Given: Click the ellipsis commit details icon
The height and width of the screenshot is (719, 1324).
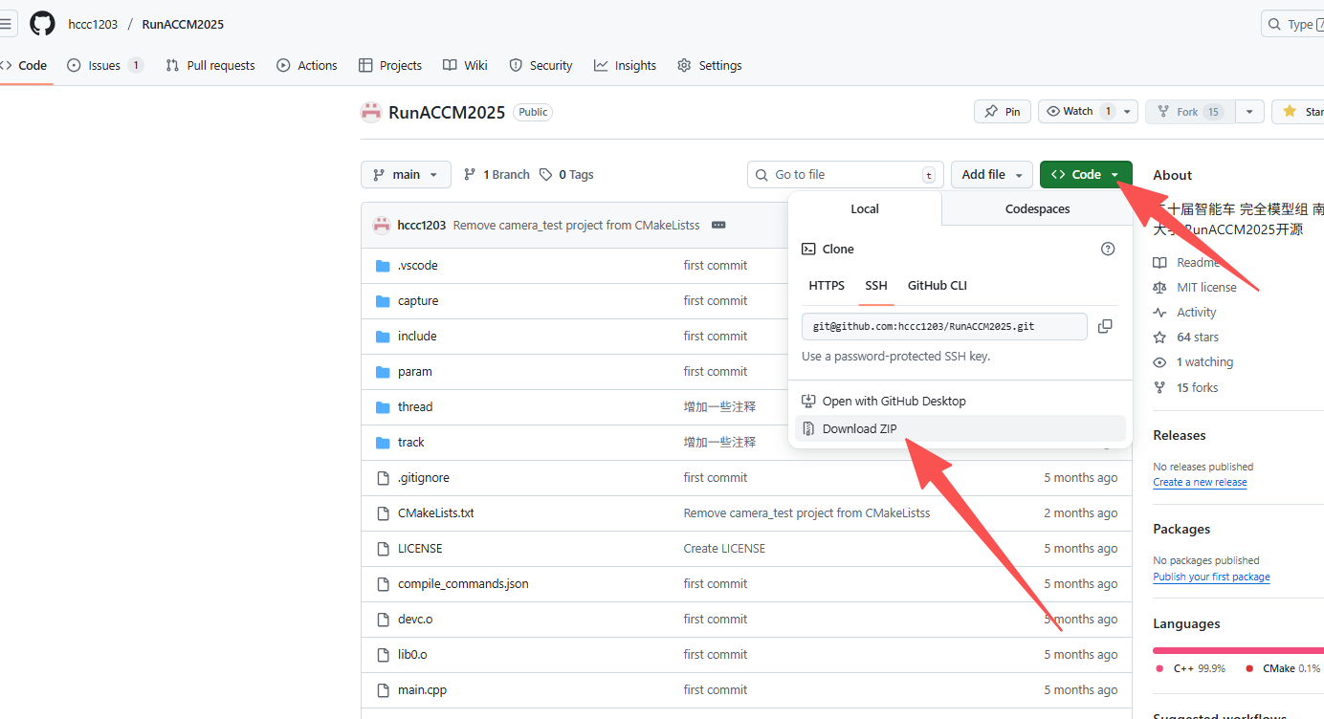Looking at the screenshot, I should tap(718, 226).
